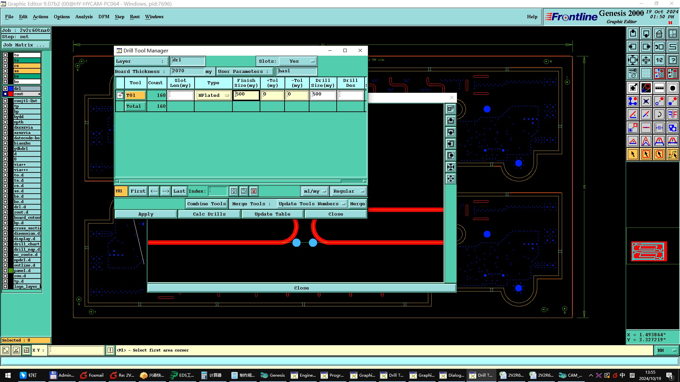
Task: Click the mirror feature icon
Action: 673,114
